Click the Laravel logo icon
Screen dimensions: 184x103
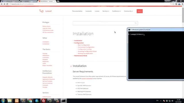[x=41, y=11]
